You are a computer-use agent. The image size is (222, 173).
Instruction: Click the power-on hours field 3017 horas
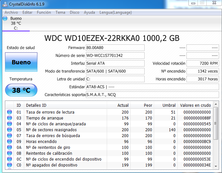pyautogui.click(x=203, y=79)
